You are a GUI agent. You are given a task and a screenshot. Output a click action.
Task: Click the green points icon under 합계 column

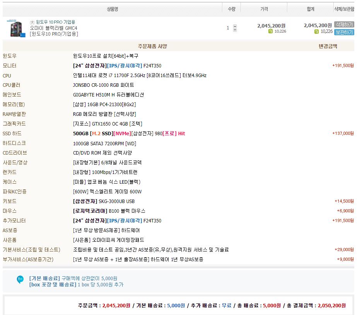click(x=316, y=31)
